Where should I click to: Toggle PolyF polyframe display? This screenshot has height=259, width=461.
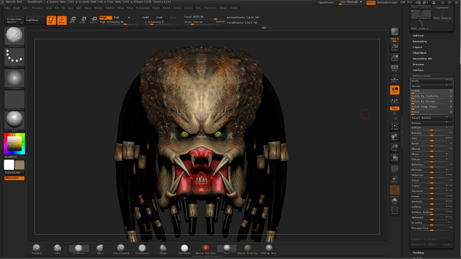coord(395,169)
